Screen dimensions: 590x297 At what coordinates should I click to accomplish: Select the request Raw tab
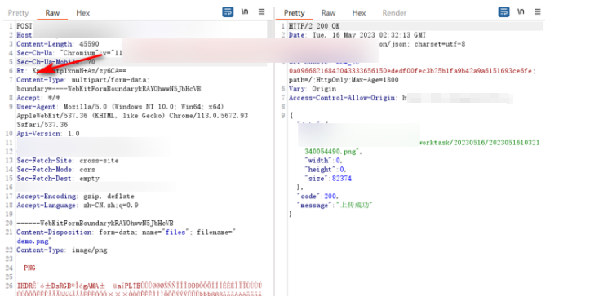pos(52,13)
